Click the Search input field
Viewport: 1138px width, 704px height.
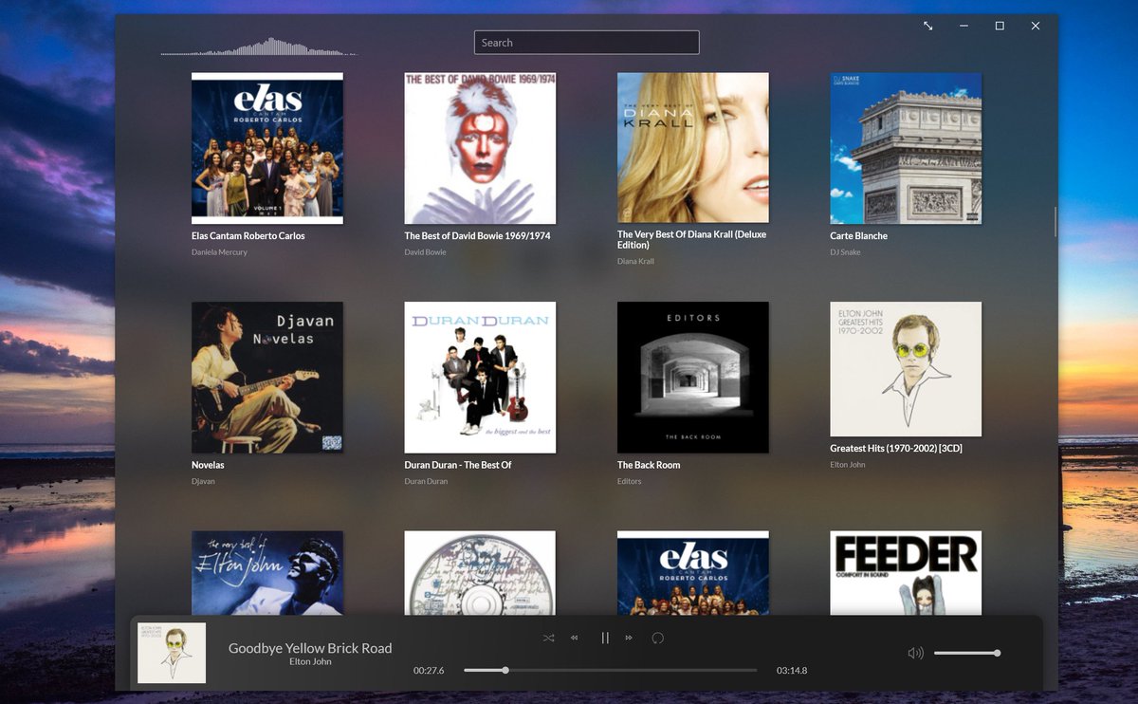click(x=586, y=43)
